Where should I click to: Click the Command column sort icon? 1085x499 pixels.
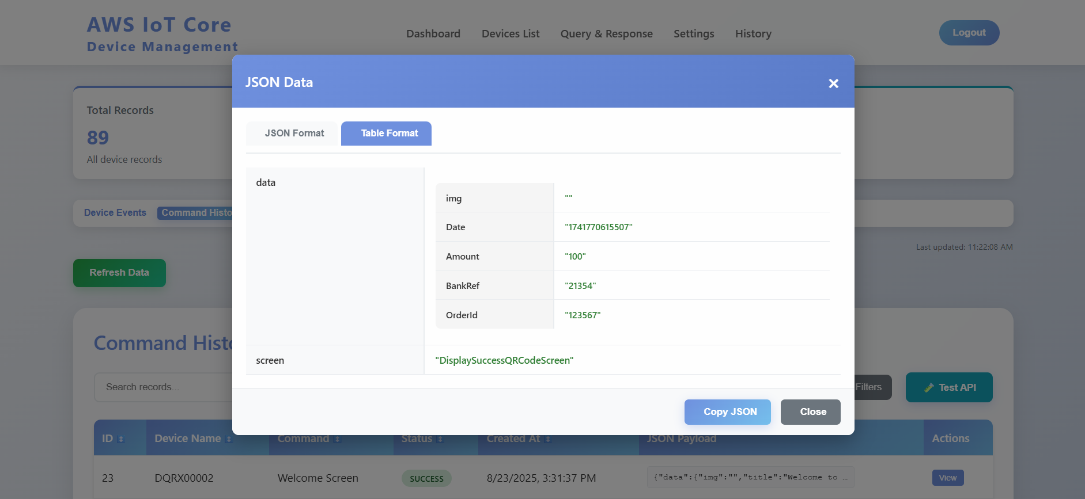[x=337, y=439]
